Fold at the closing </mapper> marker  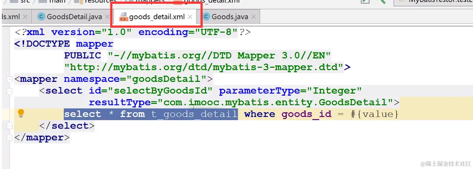pos(10,138)
